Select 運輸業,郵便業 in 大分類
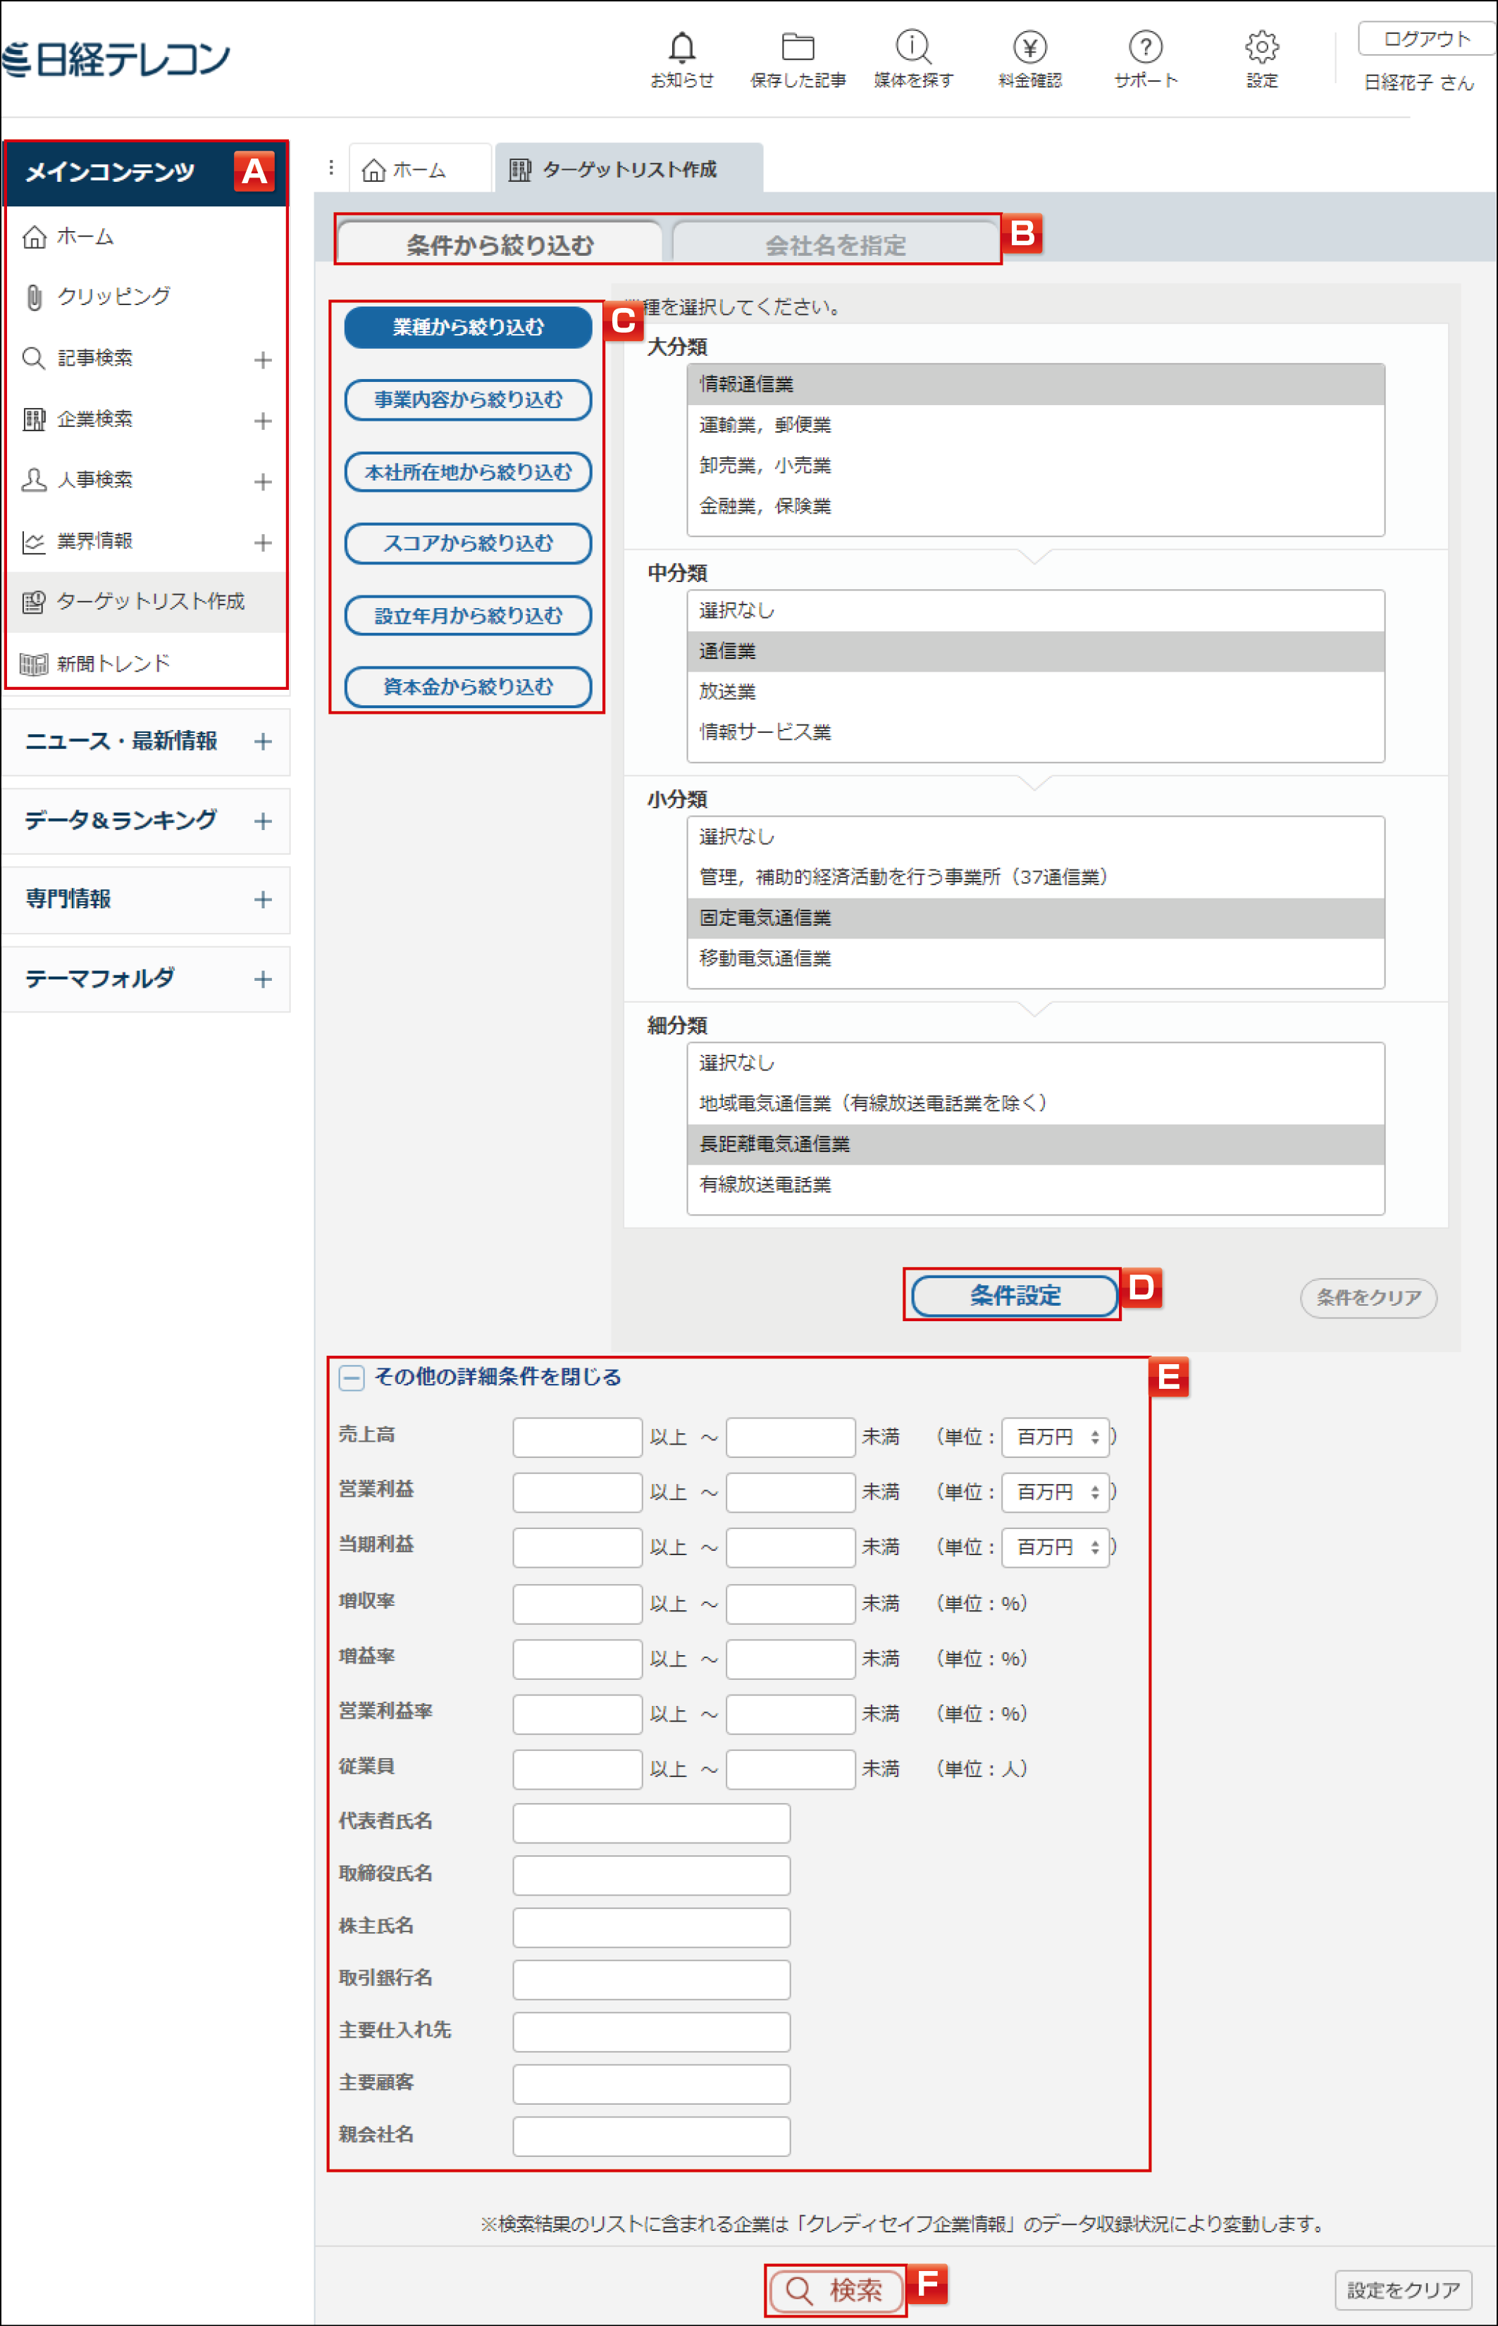 1035,425
